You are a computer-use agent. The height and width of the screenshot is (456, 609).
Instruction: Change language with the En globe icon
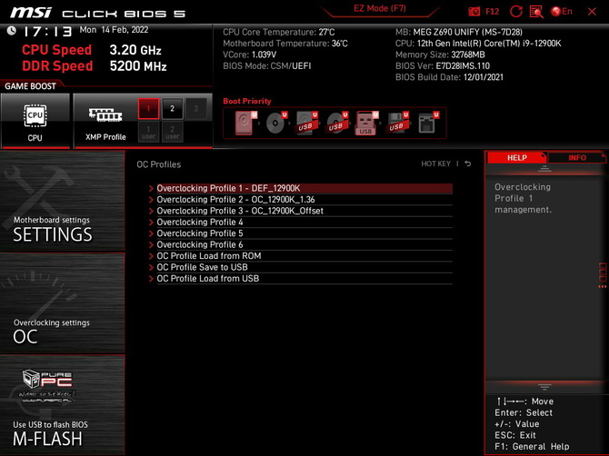tap(562, 11)
